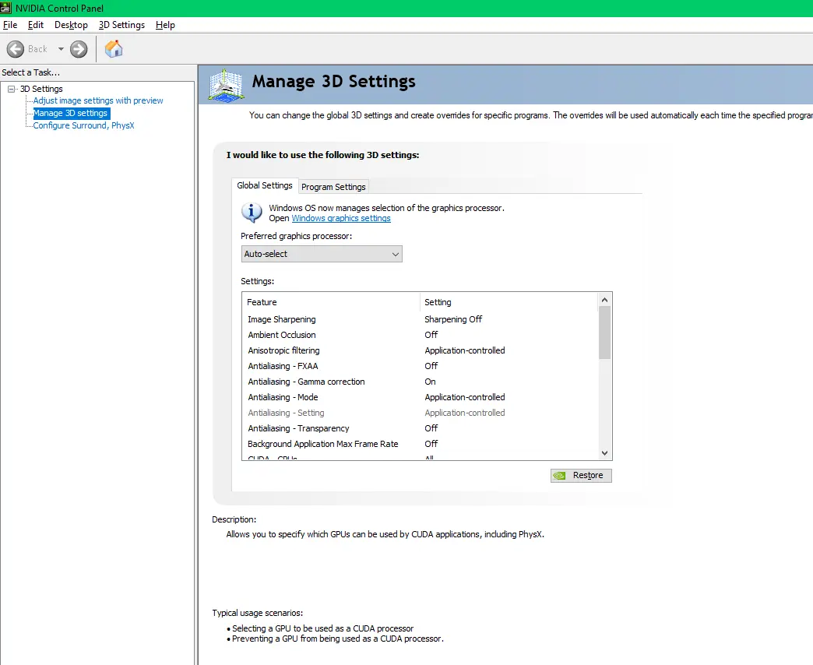The image size is (813, 665).
Task: Select Adjust image settings with preview
Action: (x=98, y=100)
